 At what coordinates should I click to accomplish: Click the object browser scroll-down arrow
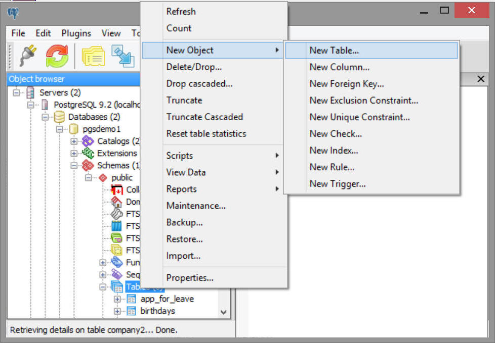click(x=224, y=312)
